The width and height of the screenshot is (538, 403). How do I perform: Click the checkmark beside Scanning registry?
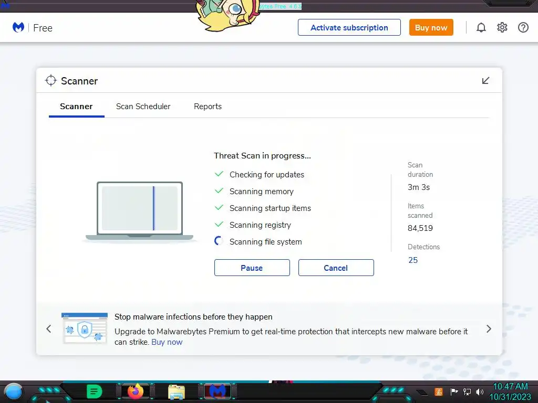tap(219, 225)
